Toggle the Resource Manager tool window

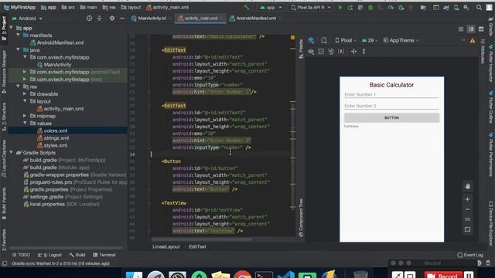pyautogui.click(x=4, y=72)
